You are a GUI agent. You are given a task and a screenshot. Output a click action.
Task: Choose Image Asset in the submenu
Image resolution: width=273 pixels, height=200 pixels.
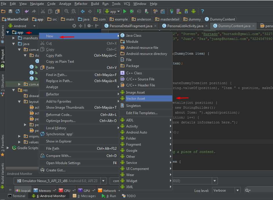click(135, 92)
